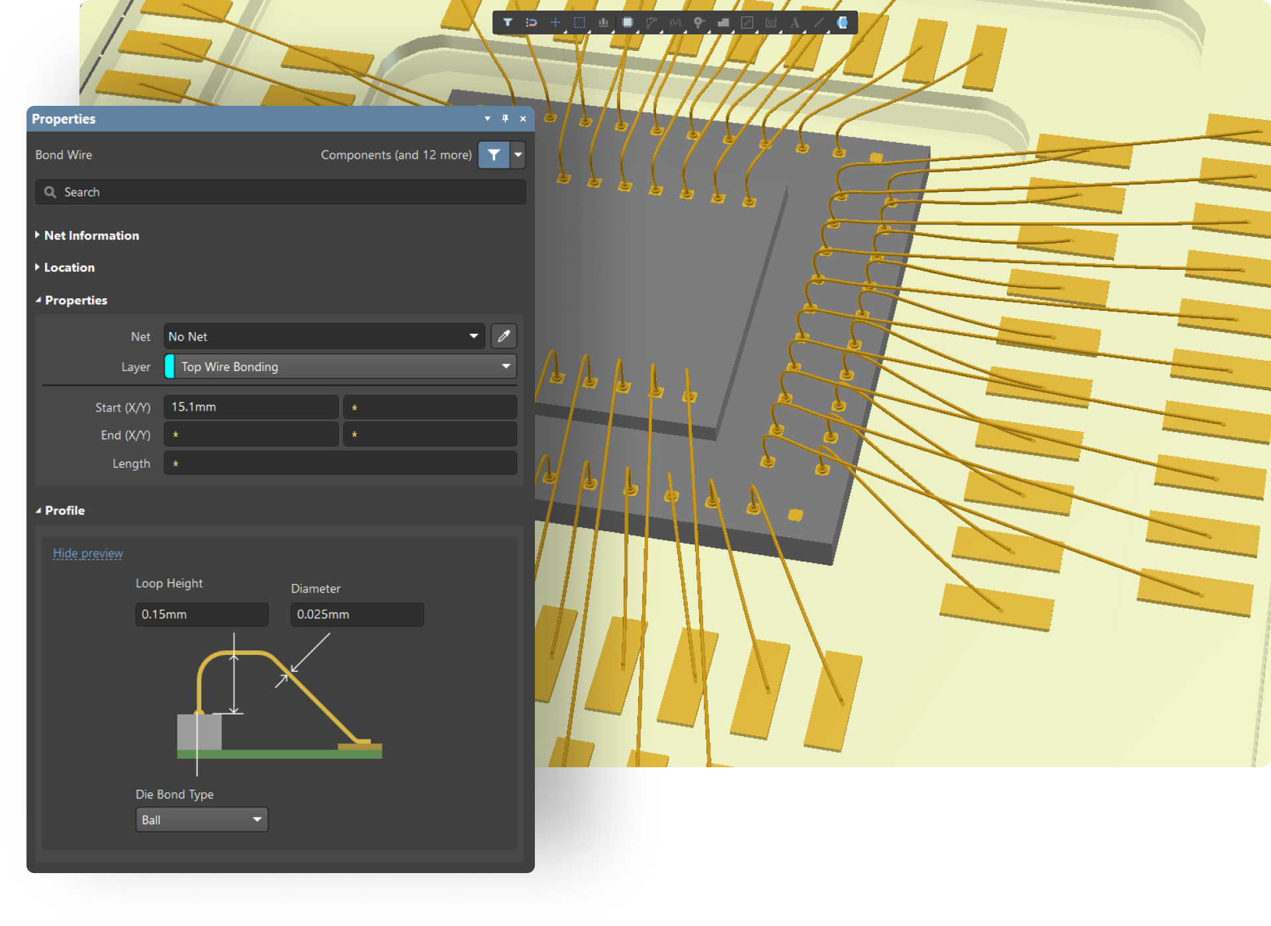The height and width of the screenshot is (926, 1271).
Task: Expand the Location section
Action: (x=69, y=267)
